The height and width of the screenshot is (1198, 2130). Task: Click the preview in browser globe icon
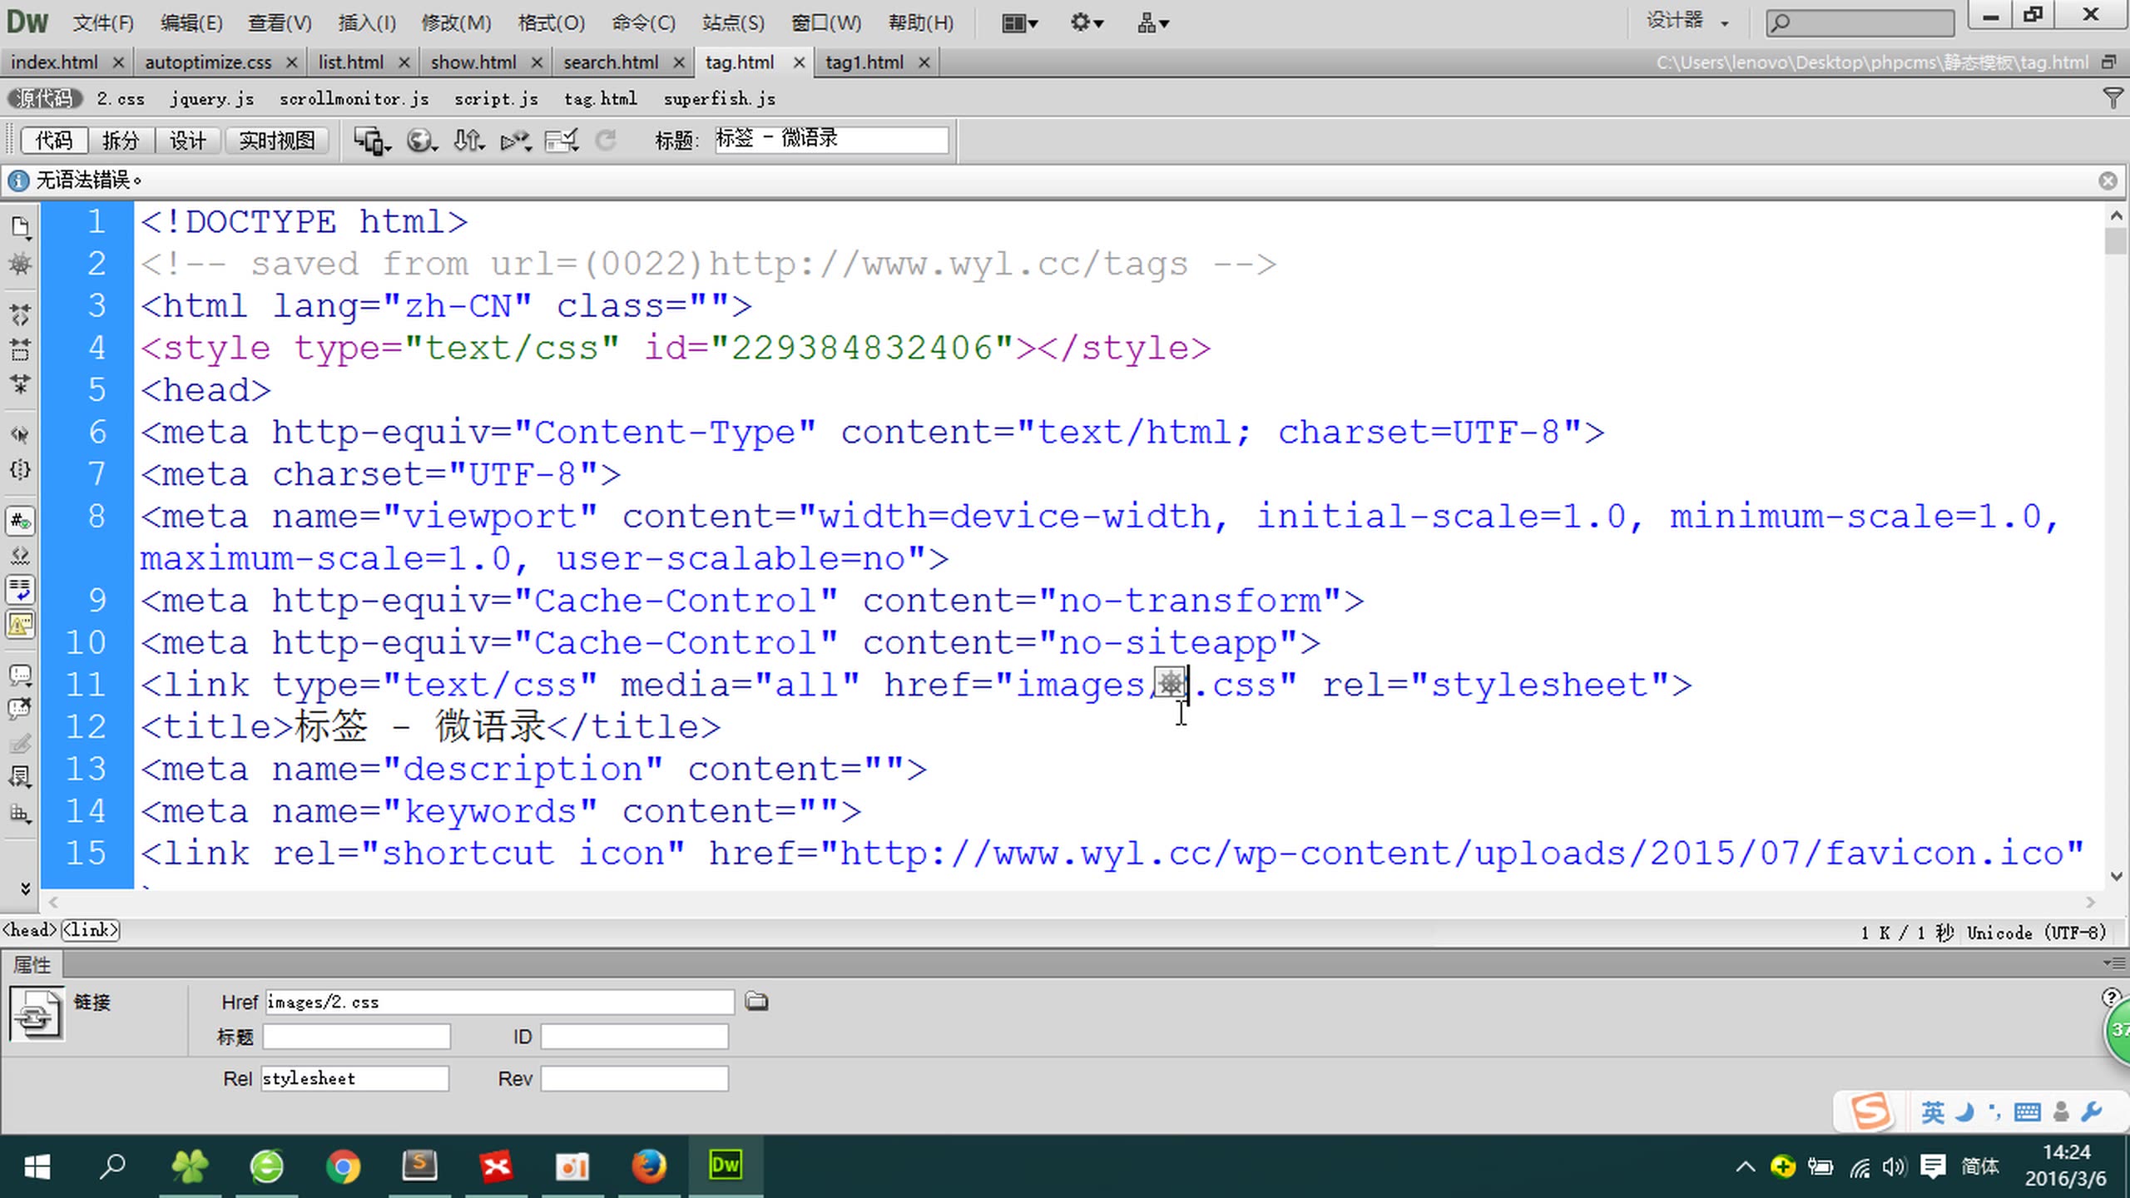(x=420, y=141)
